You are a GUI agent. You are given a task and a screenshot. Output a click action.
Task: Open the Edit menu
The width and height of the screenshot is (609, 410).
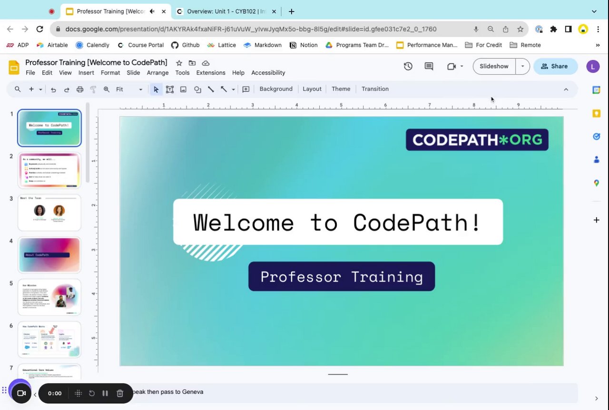click(x=47, y=73)
